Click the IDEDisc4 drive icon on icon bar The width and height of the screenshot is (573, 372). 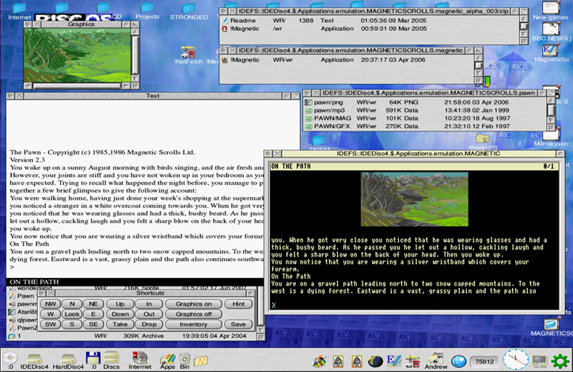point(36,357)
